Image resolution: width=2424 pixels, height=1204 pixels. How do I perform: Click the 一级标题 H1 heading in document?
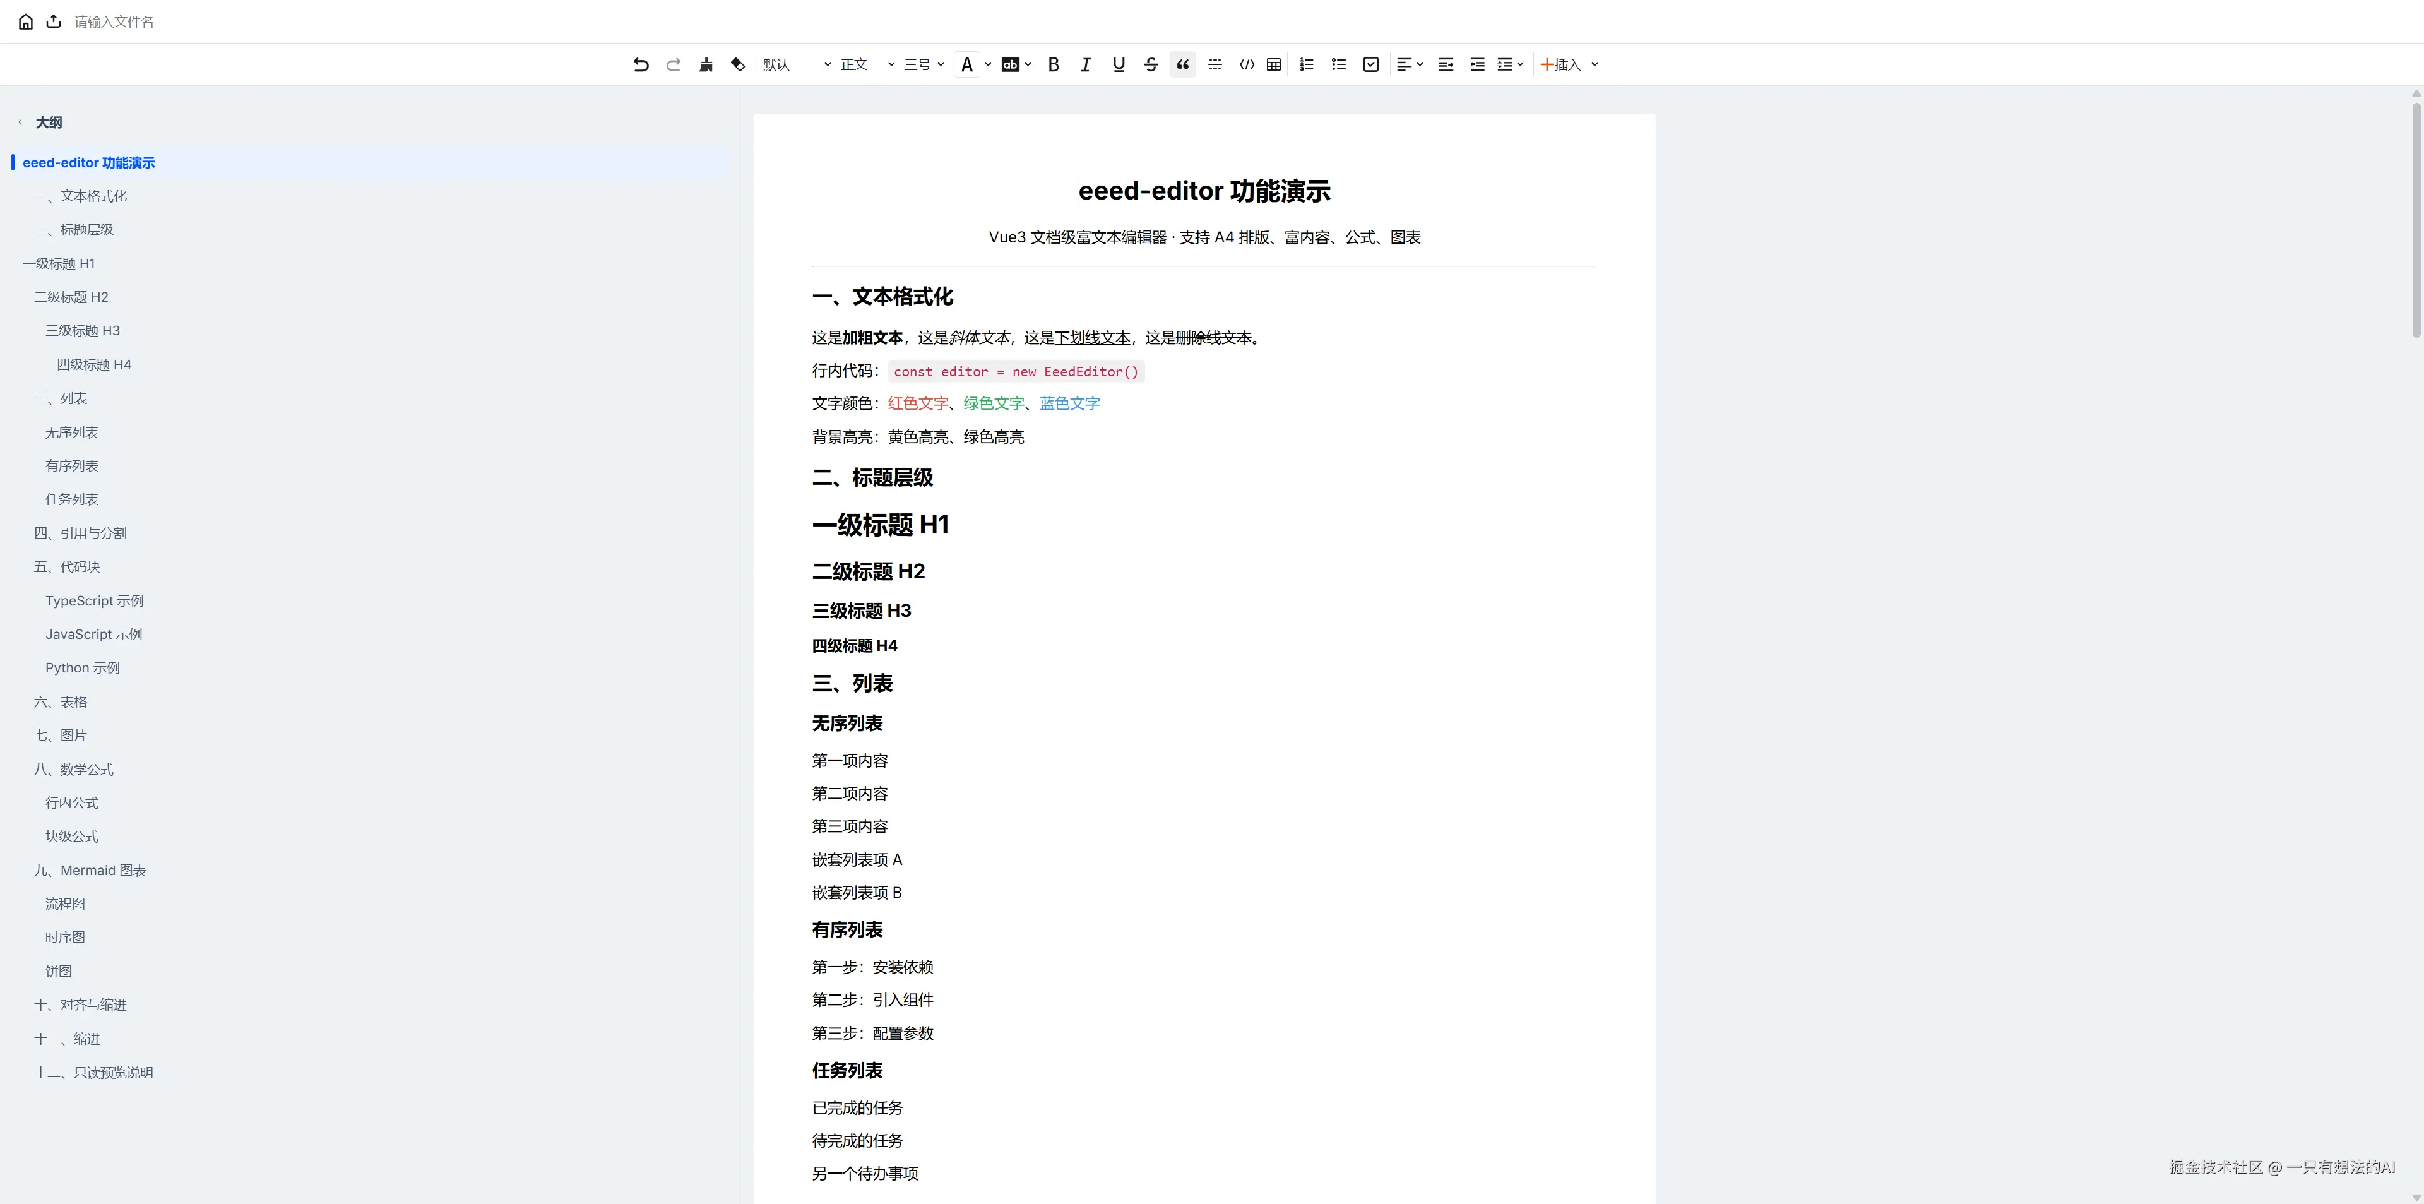coord(880,524)
